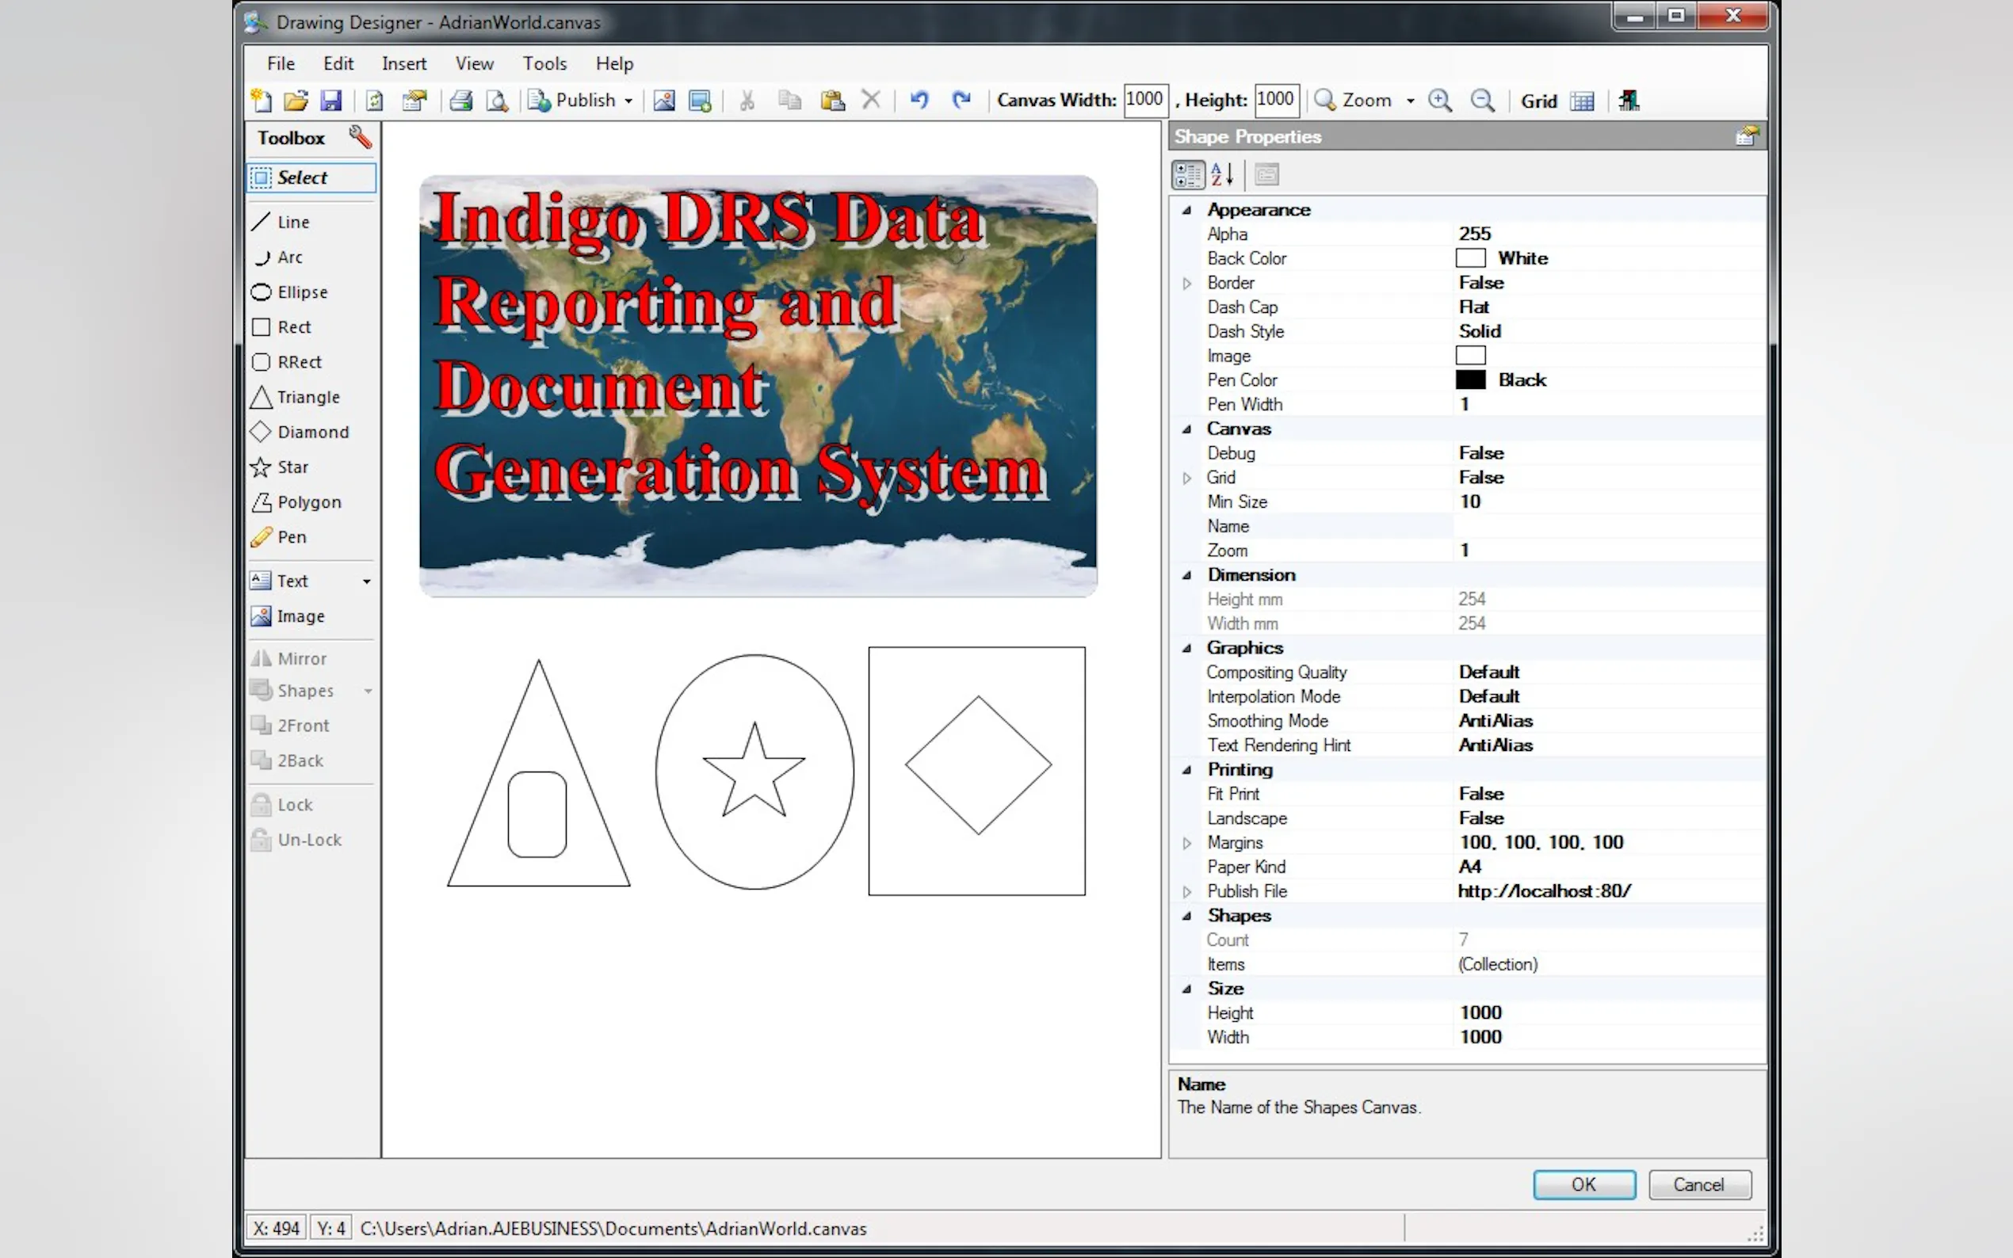
Task: Click the Cut scissors icon
Action: click(747, 101)
